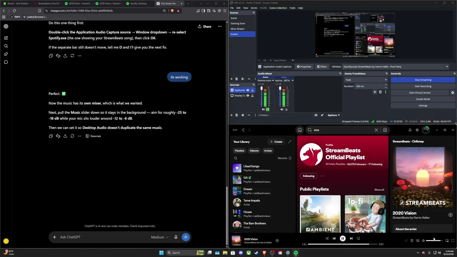
Task: Adjust the Spotify volume slider
Action: 434,241
